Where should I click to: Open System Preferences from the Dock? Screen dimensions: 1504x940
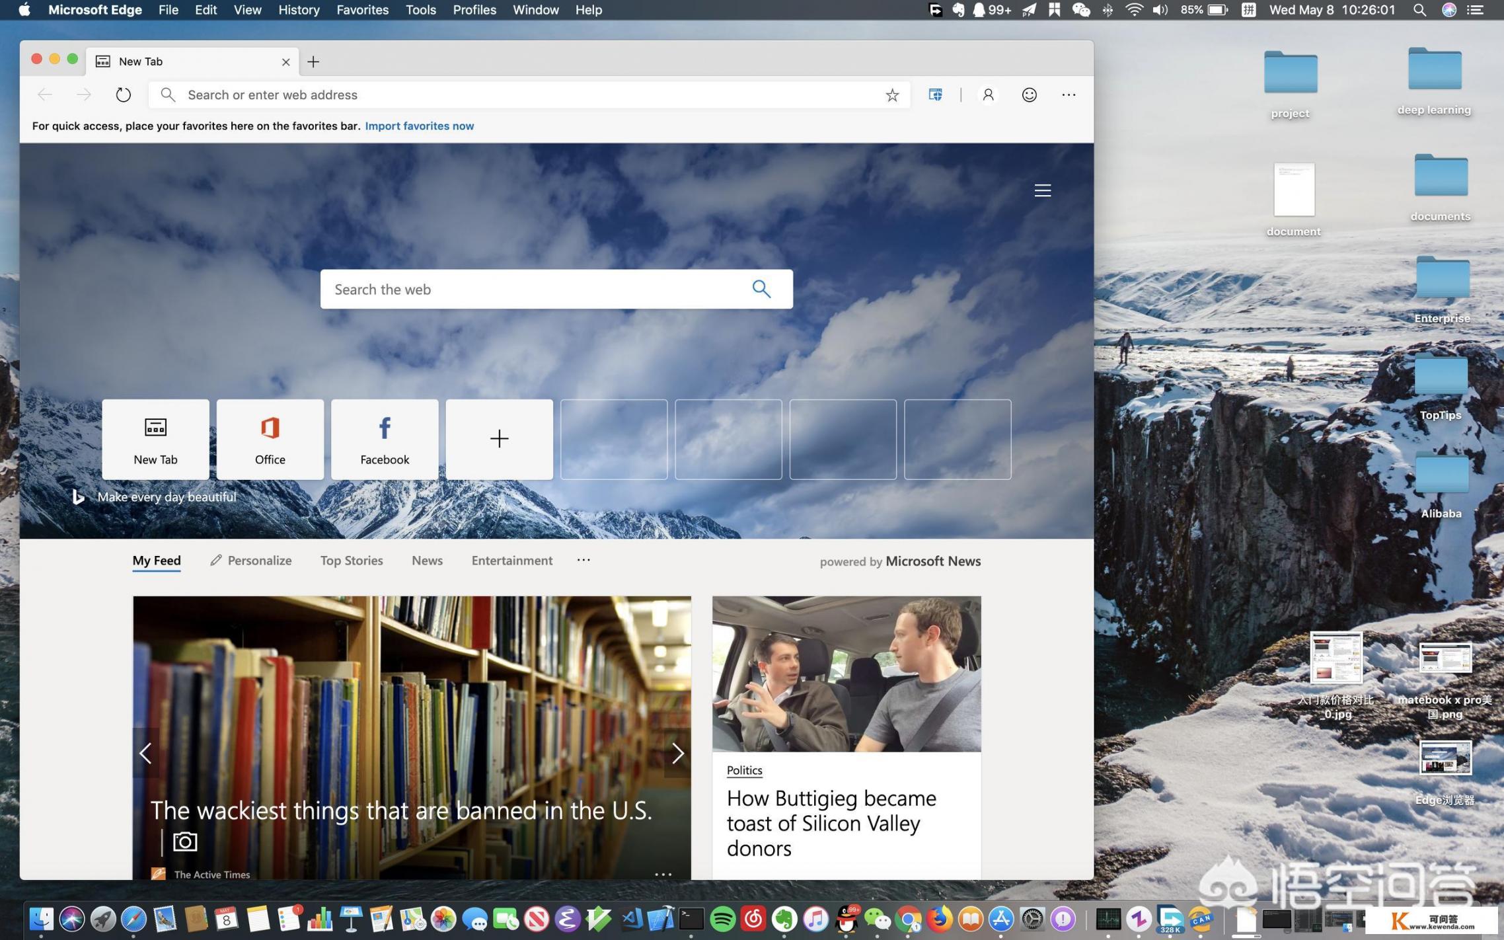pyautogui.click(x=1032, y=920)
